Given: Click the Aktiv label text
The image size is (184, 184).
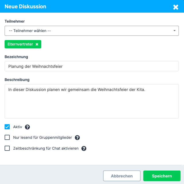Looking at the screenshot, I should [x=17, y=127].
